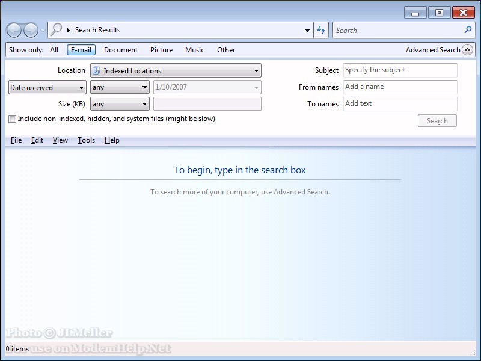Select the Music filter
This screenshot has height=361, width=481.
(194, 50)
